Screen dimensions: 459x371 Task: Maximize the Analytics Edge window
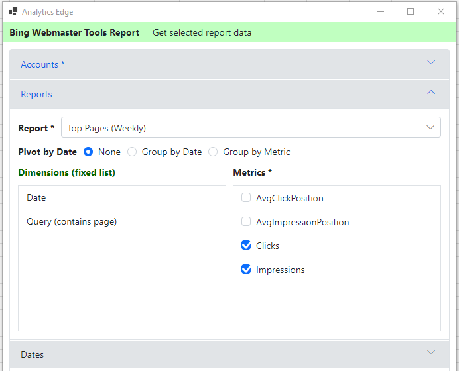(411, 11)
